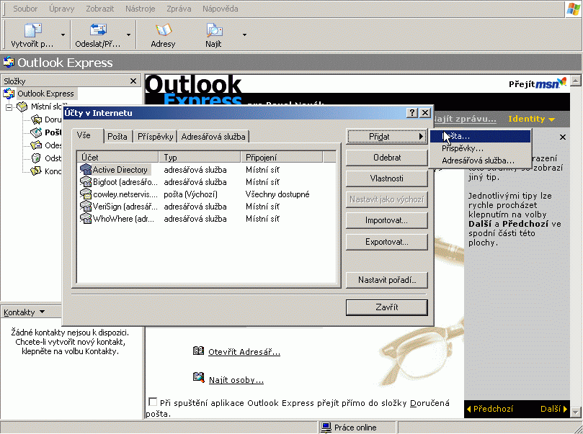Select the Odstraněná pošta trash icon
Screen dimensions: 583x434
(36, 158)
